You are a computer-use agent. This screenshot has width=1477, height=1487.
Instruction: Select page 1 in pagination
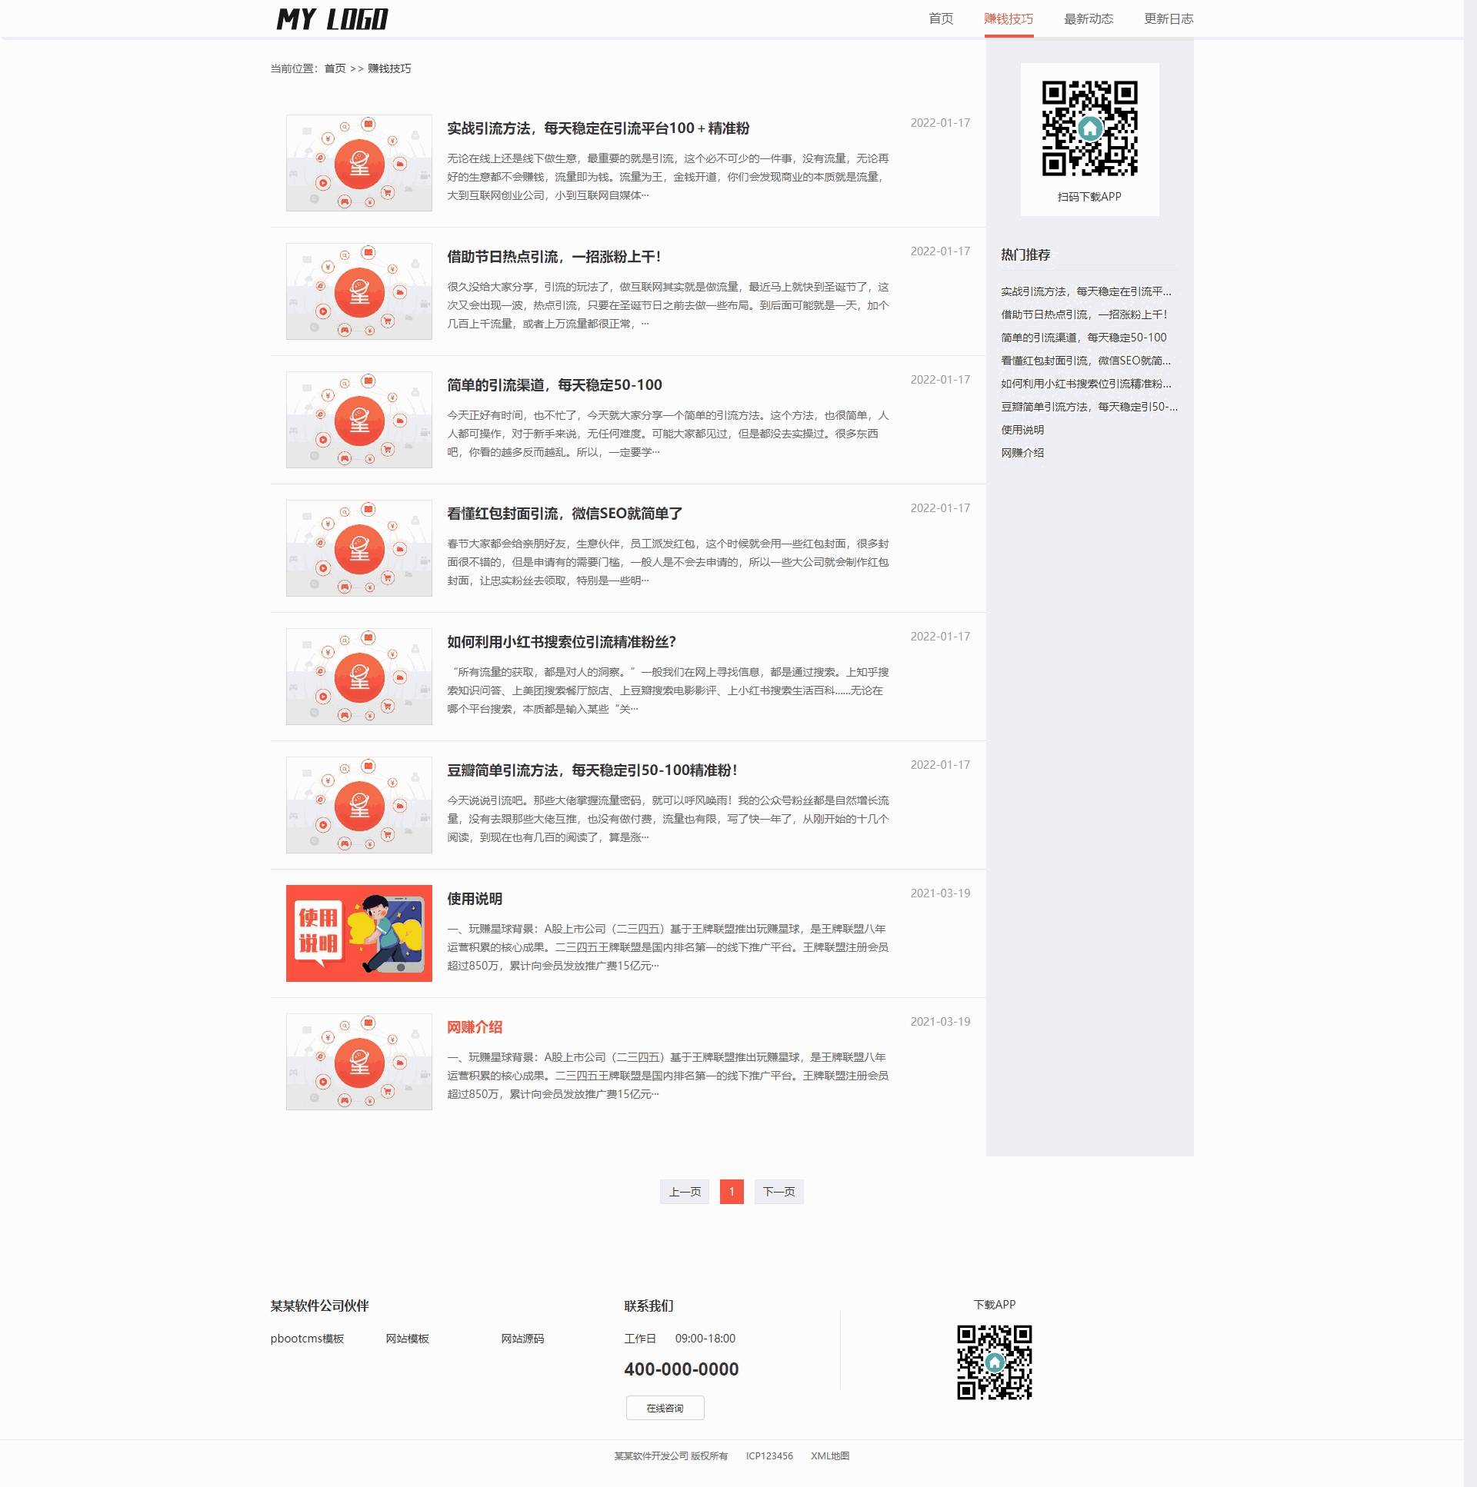click(x=732, y=1192)
